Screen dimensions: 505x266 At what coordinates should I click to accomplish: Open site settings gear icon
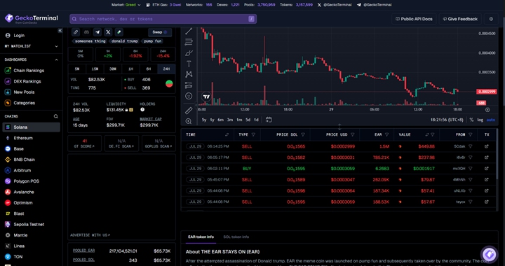pyautogui.click(x=491, y=19)
